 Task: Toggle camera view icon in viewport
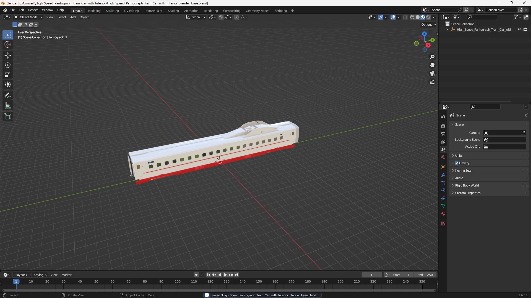coord(432,73)
